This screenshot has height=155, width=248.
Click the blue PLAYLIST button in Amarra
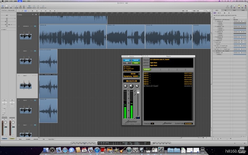[136, 60]
